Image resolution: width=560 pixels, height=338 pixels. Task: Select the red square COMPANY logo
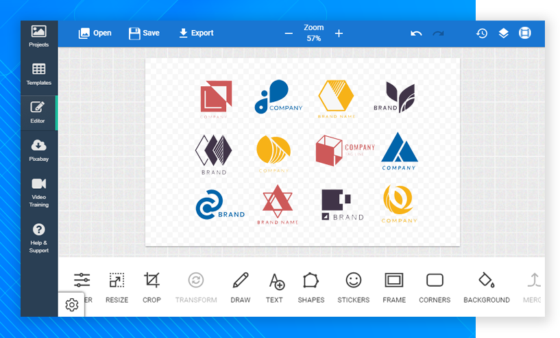216,99
